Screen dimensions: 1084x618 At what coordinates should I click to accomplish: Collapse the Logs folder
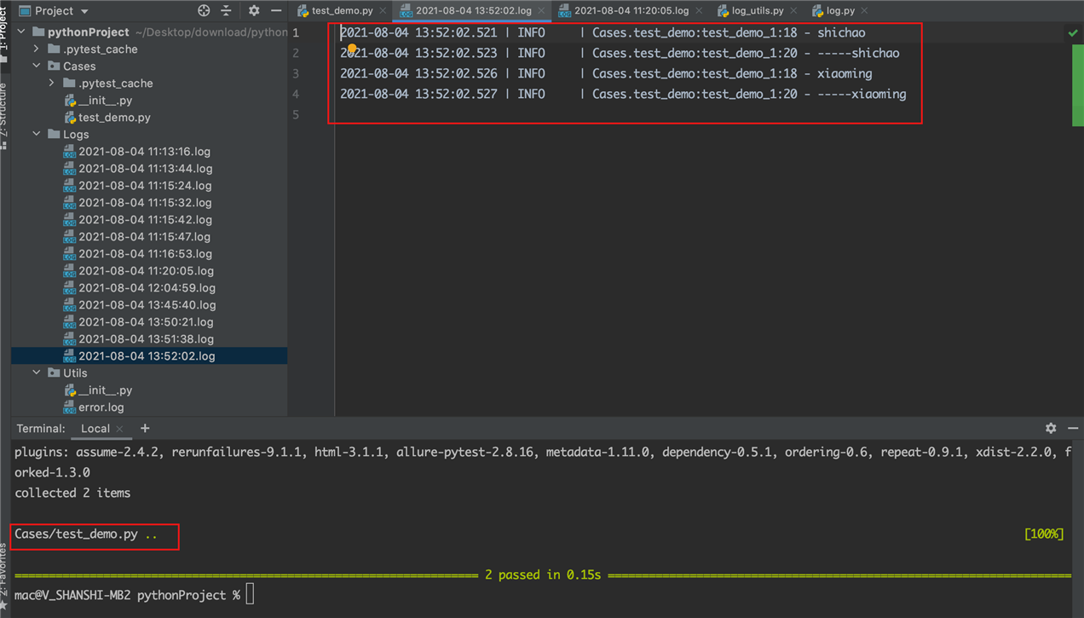[37, 134]
